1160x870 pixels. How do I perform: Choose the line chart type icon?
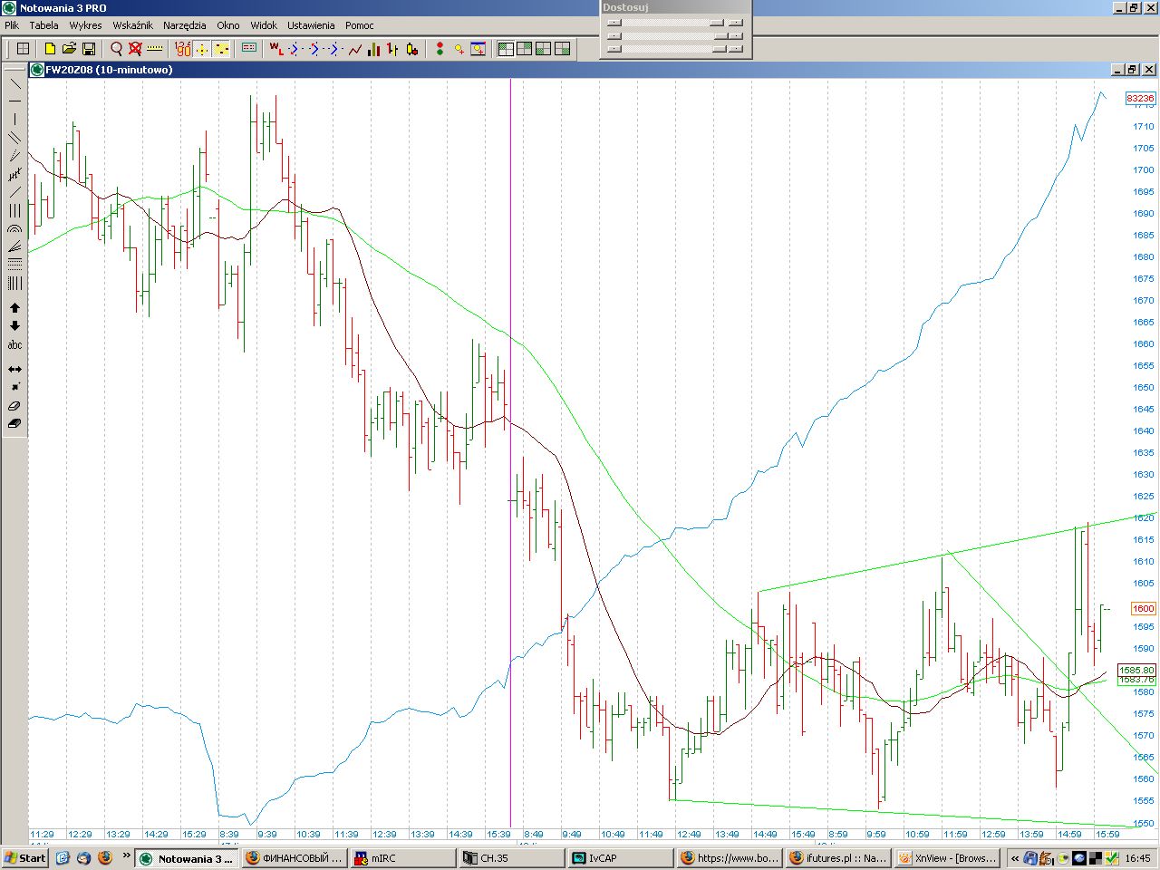pos(355,49)
